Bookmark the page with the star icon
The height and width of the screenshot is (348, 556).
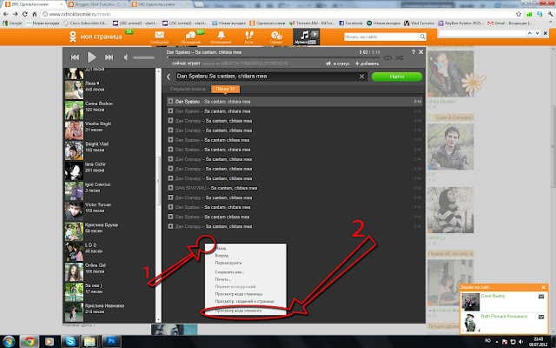[x=519, y=14]
